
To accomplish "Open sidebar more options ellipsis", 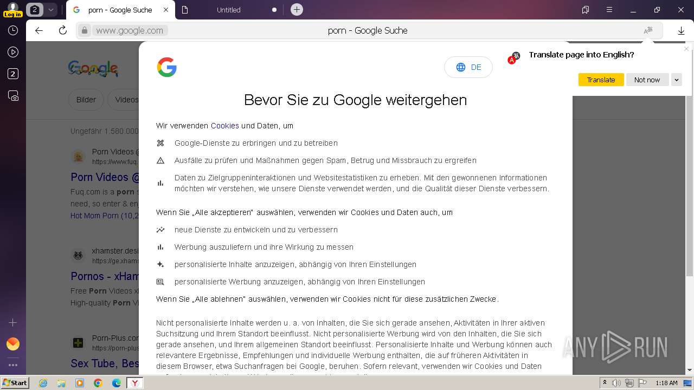I will (13, 365).
